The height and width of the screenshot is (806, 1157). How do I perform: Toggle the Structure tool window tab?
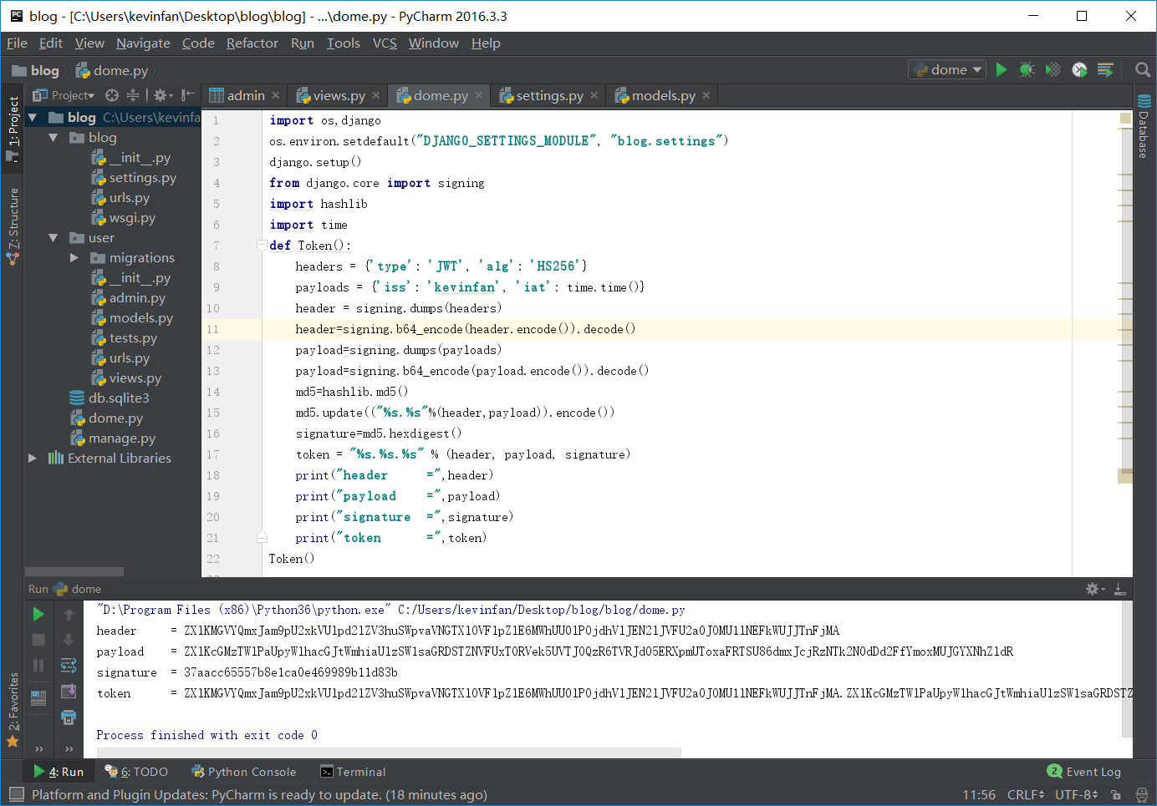pos(13,226)
